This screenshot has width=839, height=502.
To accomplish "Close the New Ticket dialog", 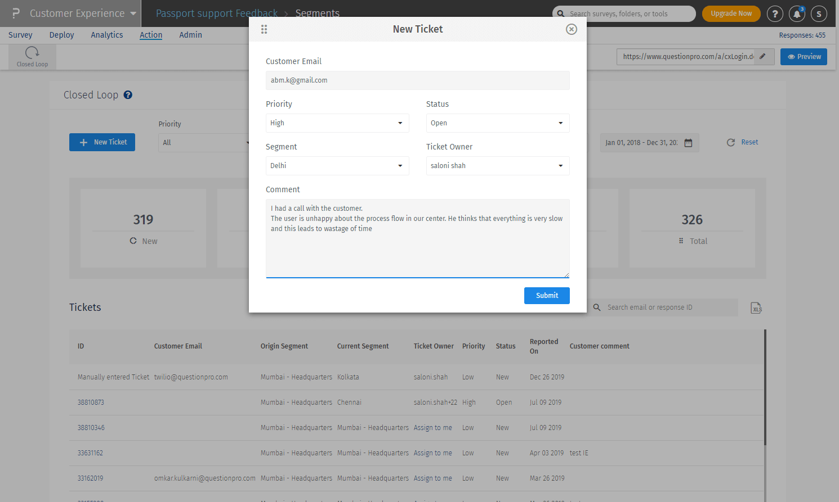I will pyautogui.click(x=571, y=29).
